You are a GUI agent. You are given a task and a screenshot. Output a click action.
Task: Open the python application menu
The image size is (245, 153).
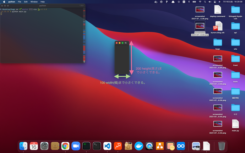click(12, 2)
